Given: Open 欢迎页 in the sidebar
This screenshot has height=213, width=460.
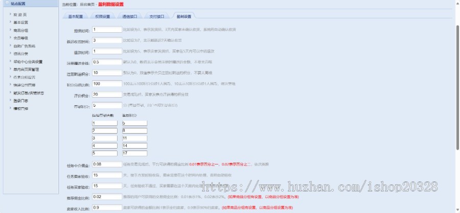Looking at the screenshot, I should pyautogui.click(x=20, y=15).
